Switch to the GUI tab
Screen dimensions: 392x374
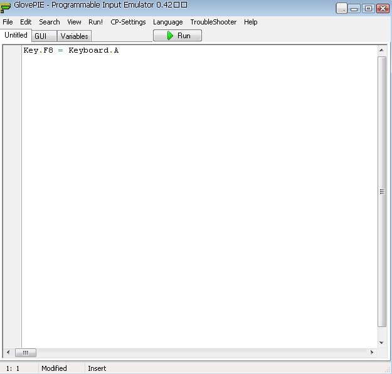point(45,36)
